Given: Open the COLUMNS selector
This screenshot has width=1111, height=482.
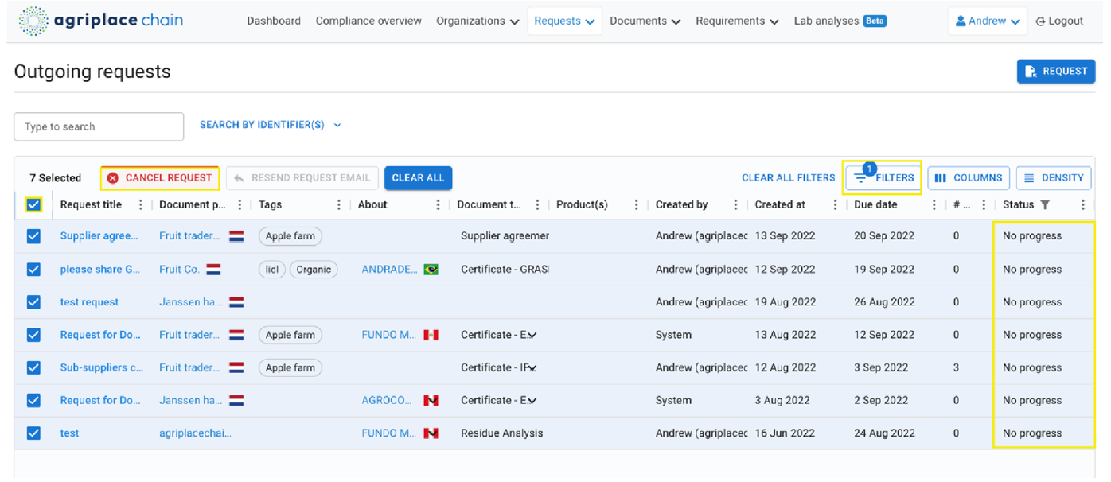Looking at the screenshot, I should pos(969,178).
